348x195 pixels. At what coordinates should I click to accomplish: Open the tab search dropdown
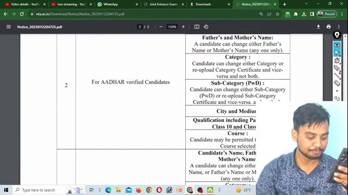point(306,4)
